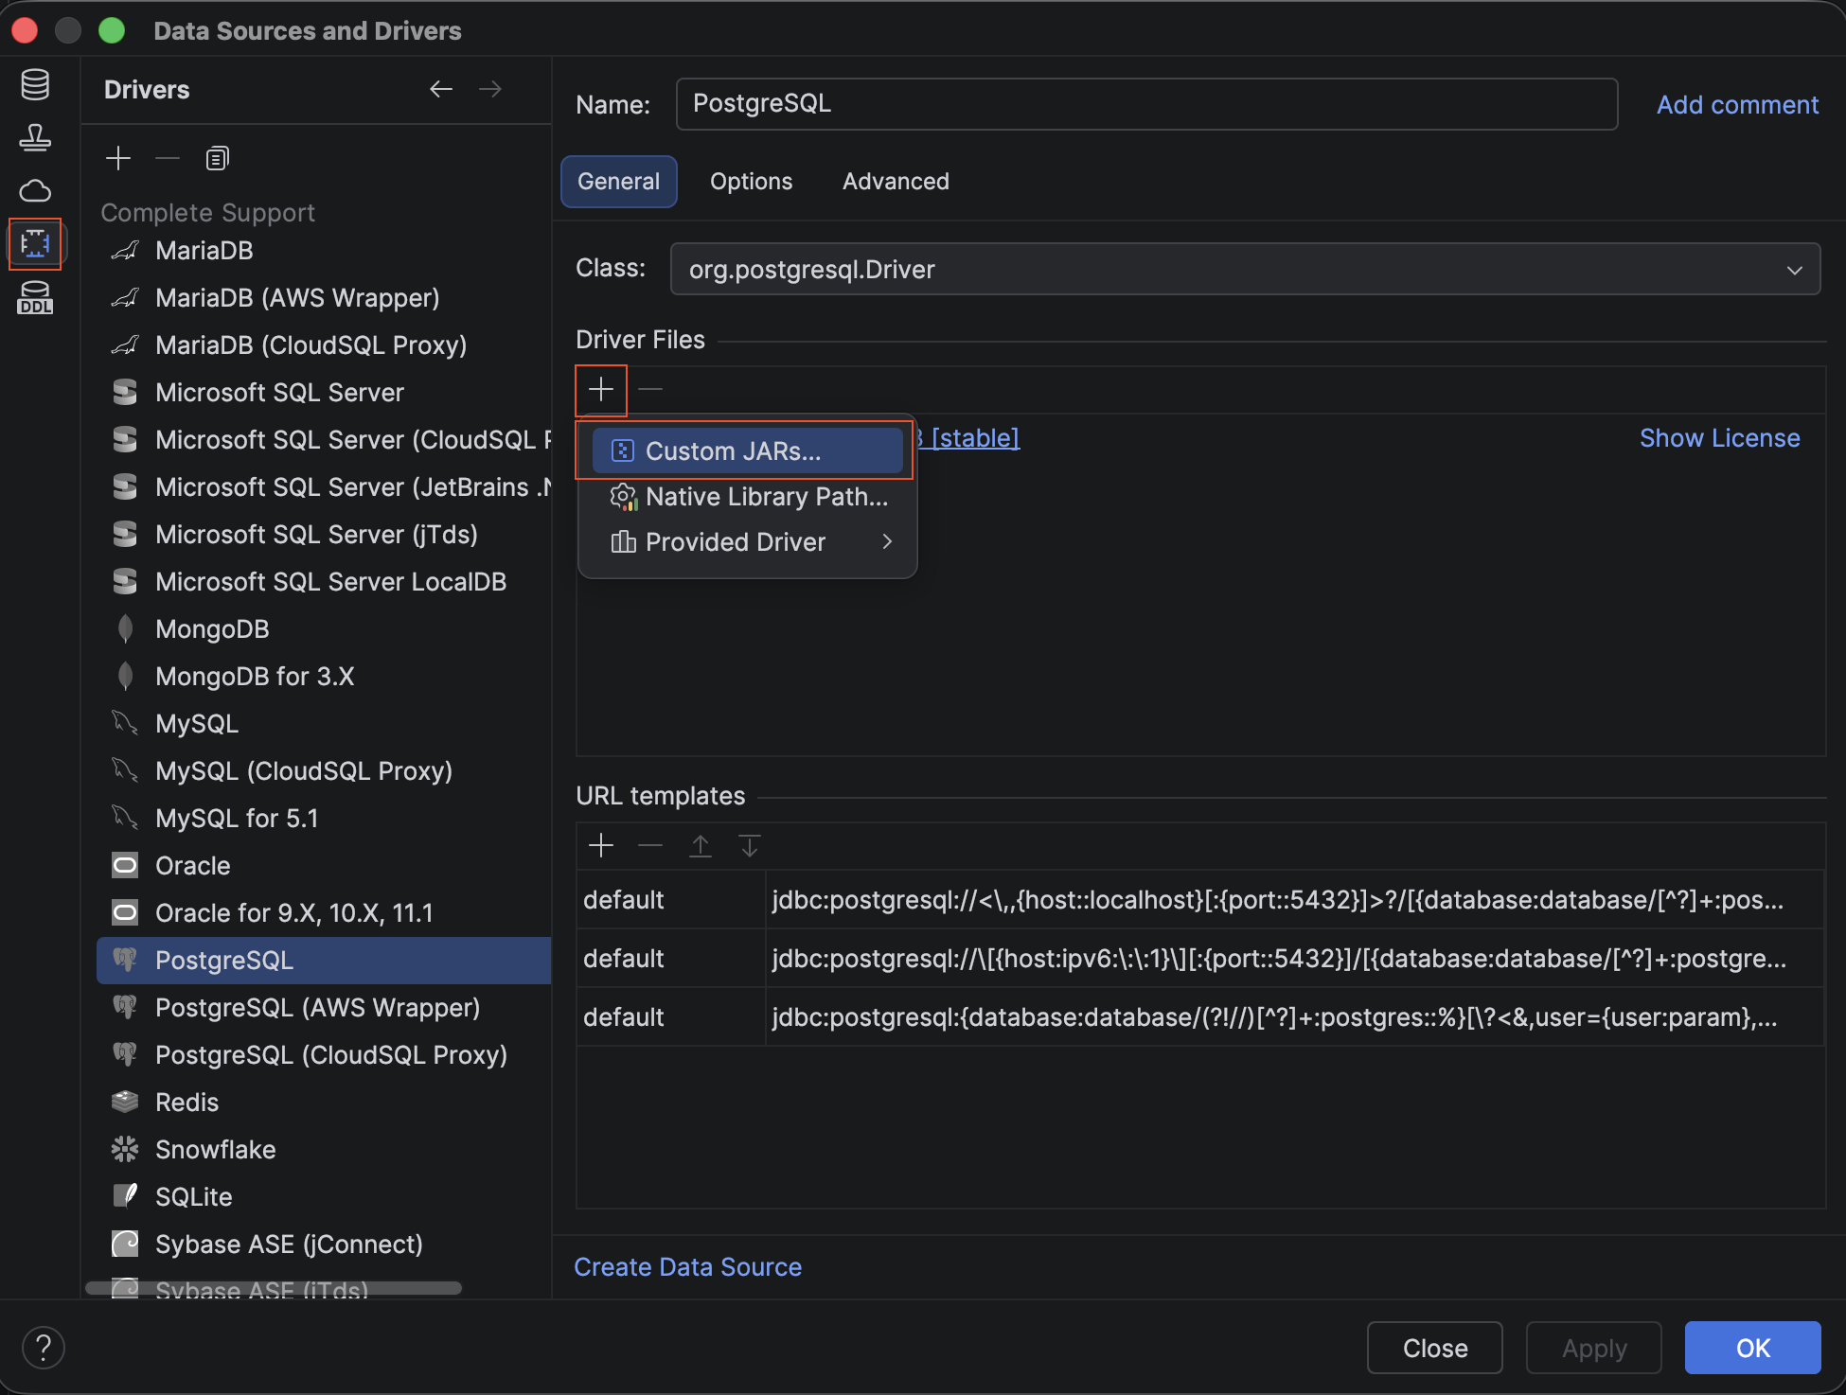Screen dimensions: 1846x1395
Task: Click the Close button
Action: pyautogui.click(x=1435, y=1348)
